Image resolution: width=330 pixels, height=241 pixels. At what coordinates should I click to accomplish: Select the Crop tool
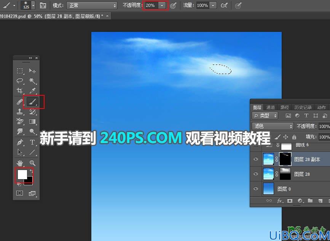(20, 90)
